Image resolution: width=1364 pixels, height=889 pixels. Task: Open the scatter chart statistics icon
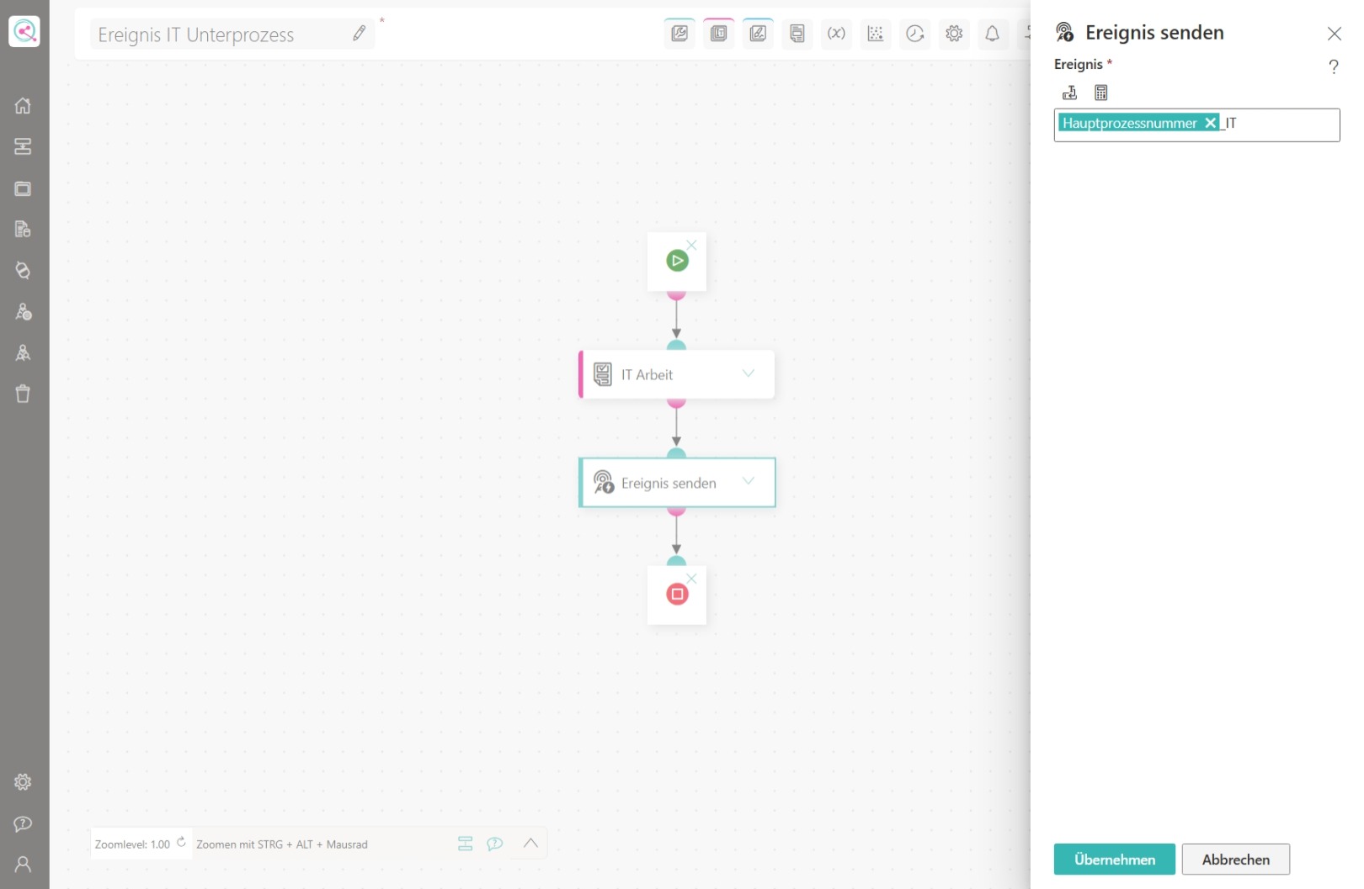(876, 34)
